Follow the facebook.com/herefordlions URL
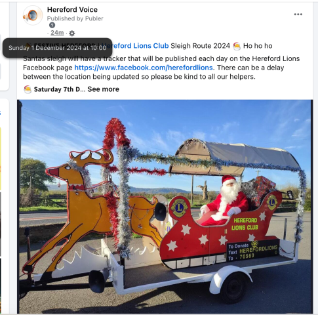This screenshot has width=318, height=315. point(144,68)
